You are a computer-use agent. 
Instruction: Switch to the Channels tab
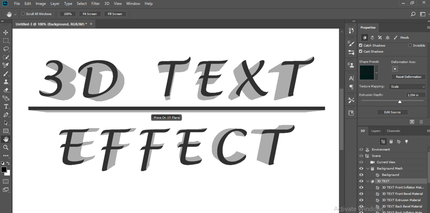[393, 131]
